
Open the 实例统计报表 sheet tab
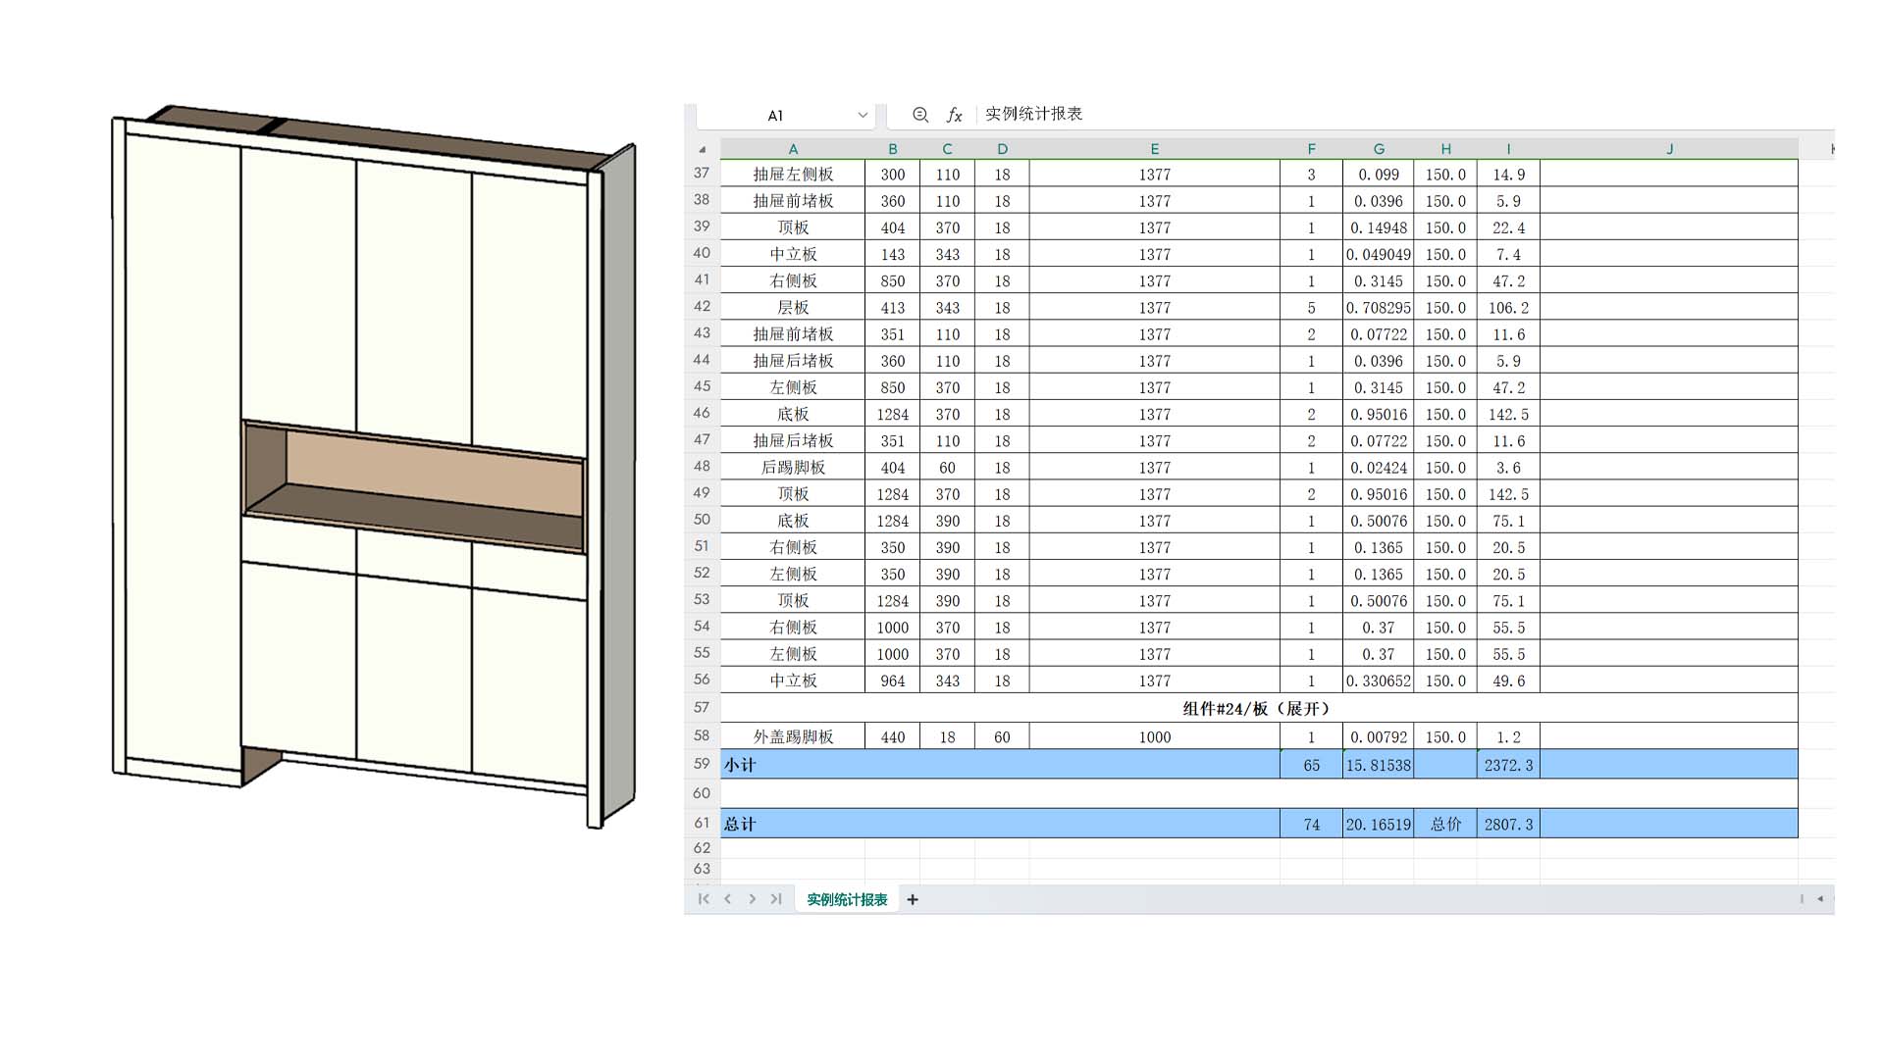tap(847, 899)
